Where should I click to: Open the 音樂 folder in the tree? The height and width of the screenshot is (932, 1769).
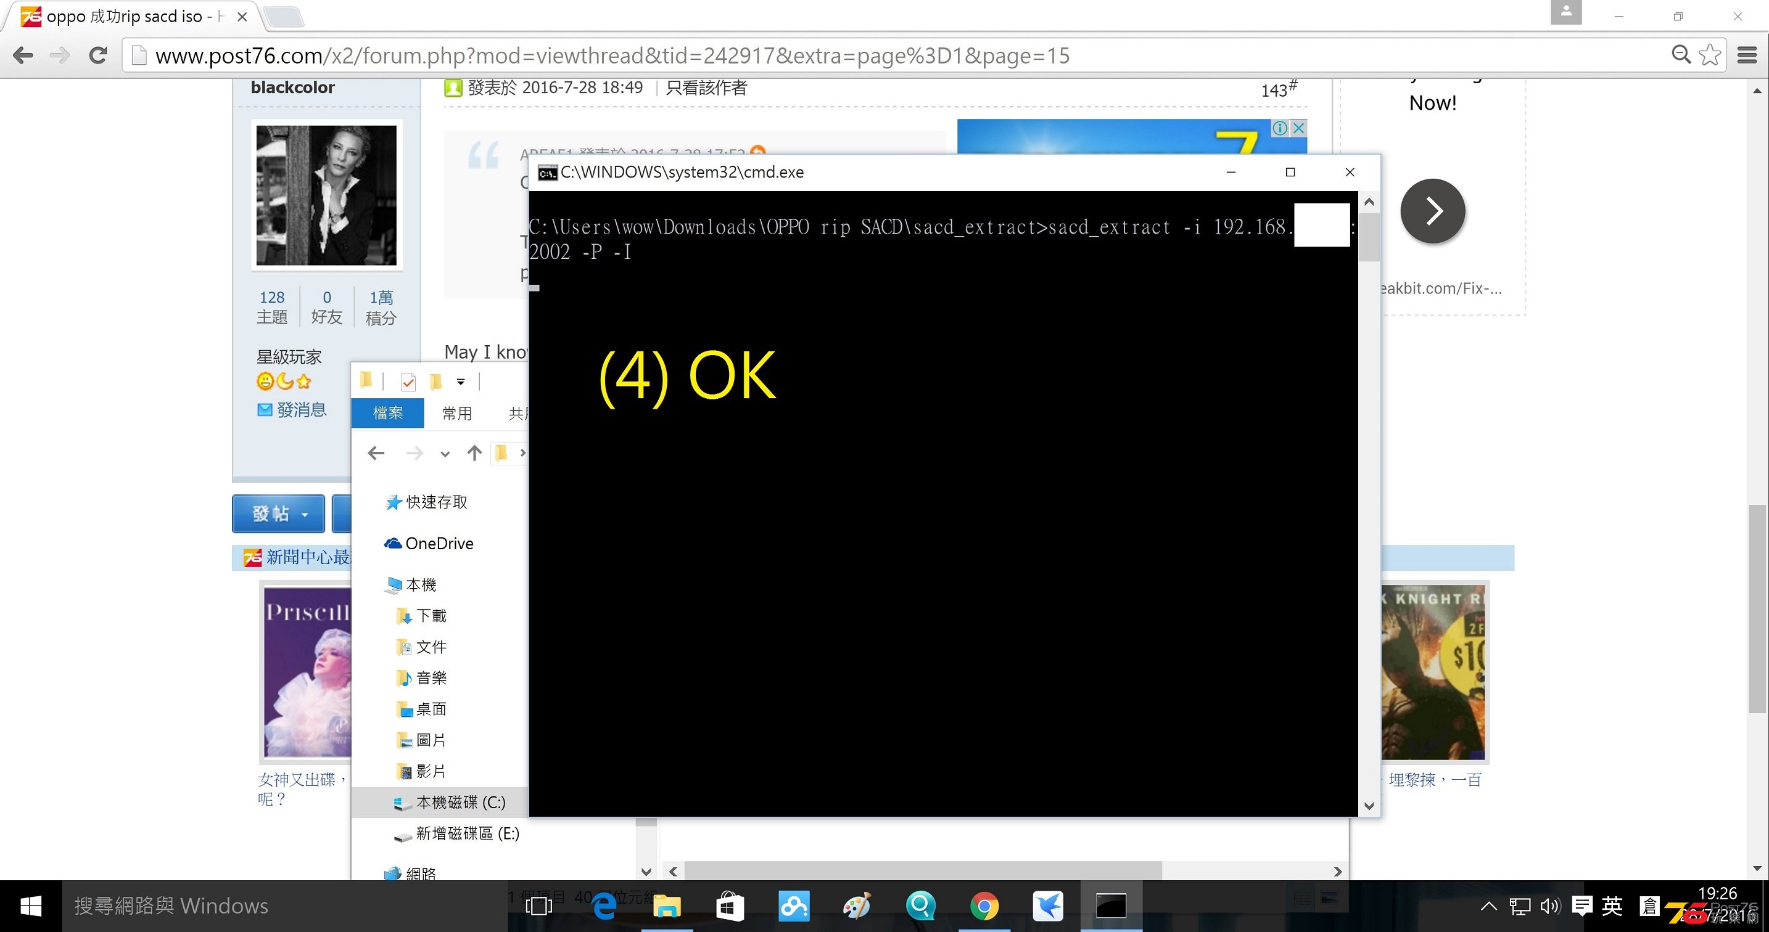pos(422,678)
